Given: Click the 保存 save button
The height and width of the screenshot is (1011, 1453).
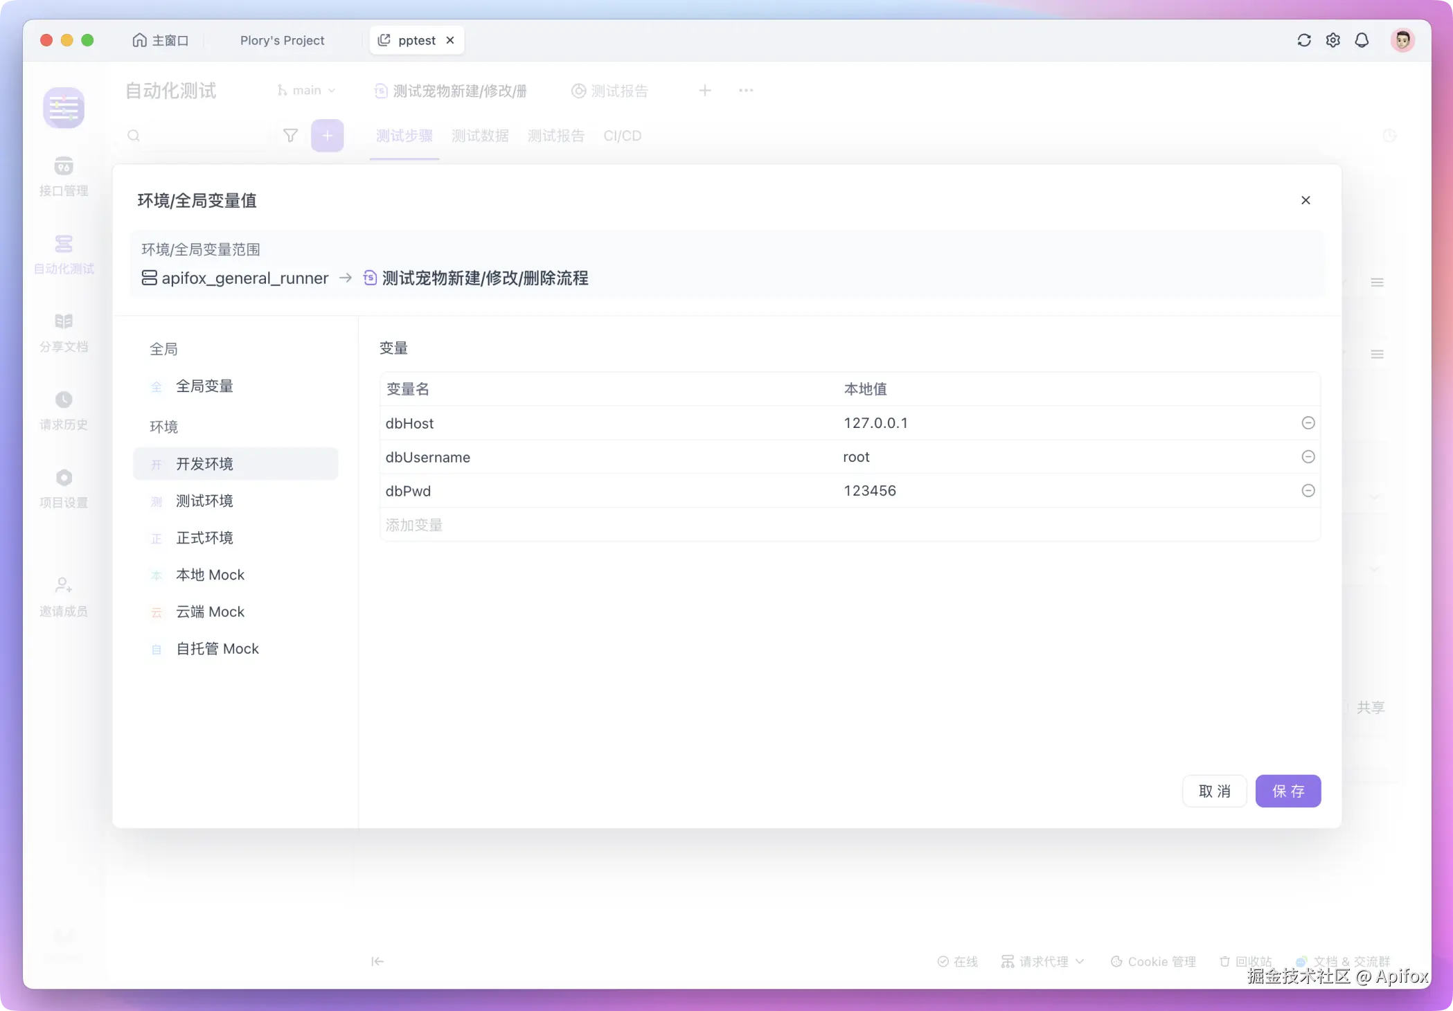Looking at the screenshot, I should click(1287, 791).
